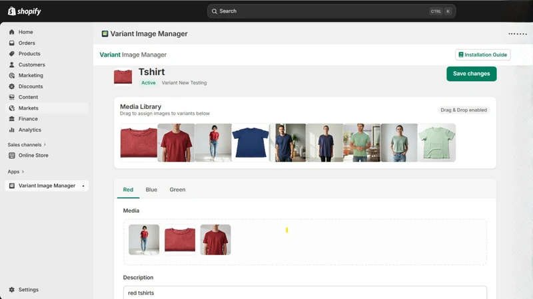Screen dimensions: 533x299
Task: Click in the Shopify search field
Action: coord(331,11)
